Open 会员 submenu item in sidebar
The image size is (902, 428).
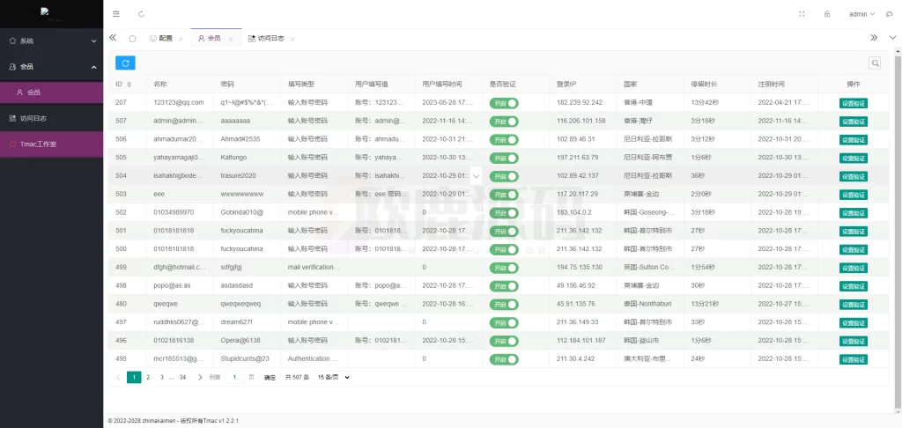coord(52,92)
